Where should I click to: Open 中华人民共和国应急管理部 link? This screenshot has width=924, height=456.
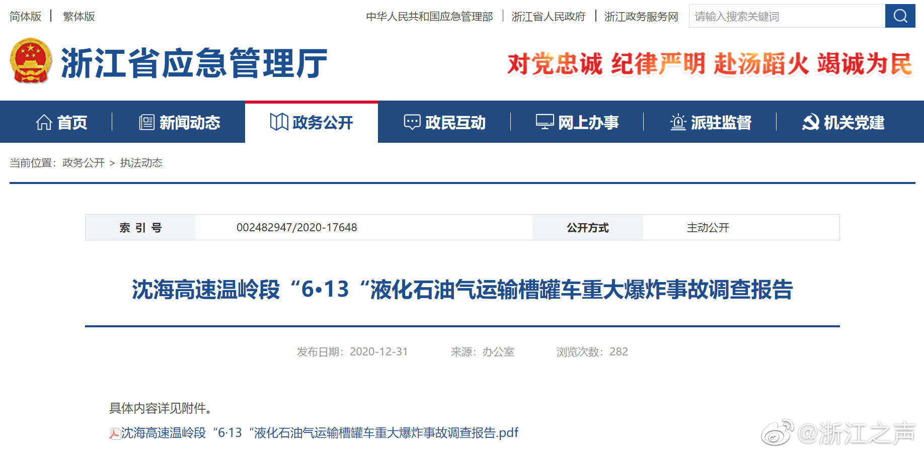click(x=429, y=17)
